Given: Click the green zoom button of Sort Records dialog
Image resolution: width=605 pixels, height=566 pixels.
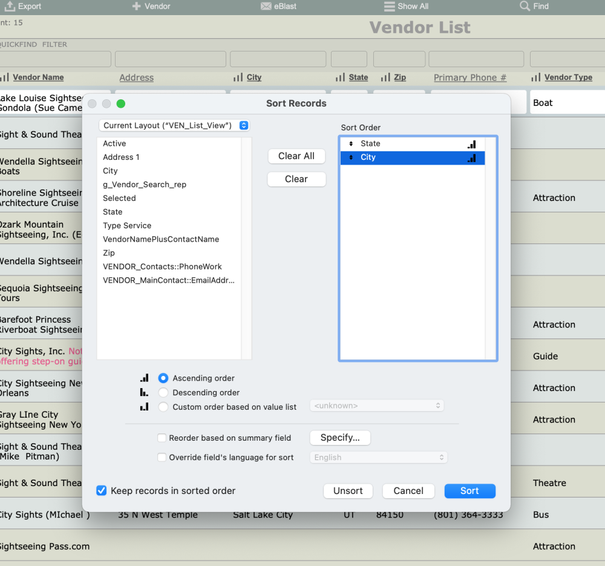Looking at the screenshot, I should tap(121, 104).
